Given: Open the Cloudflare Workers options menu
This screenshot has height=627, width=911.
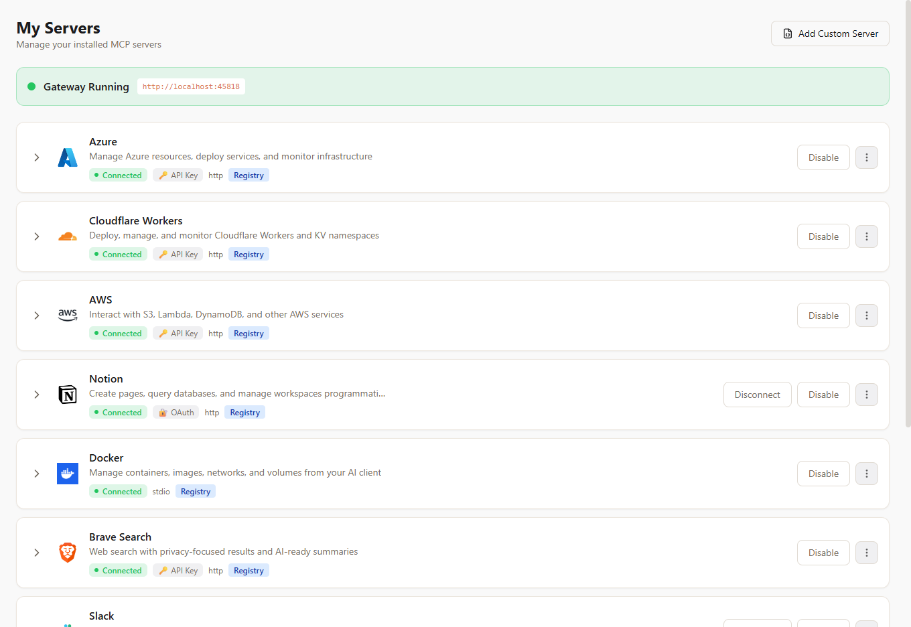Looking at the screenshot, I should coord(867,236).
